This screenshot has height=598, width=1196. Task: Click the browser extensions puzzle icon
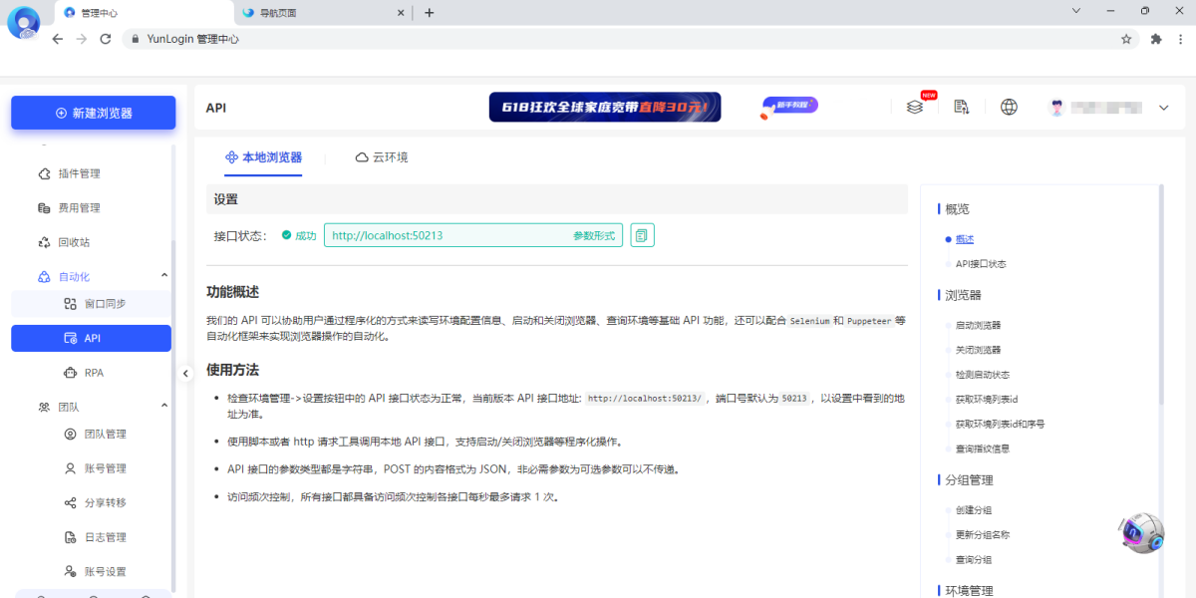point(1156,40)
